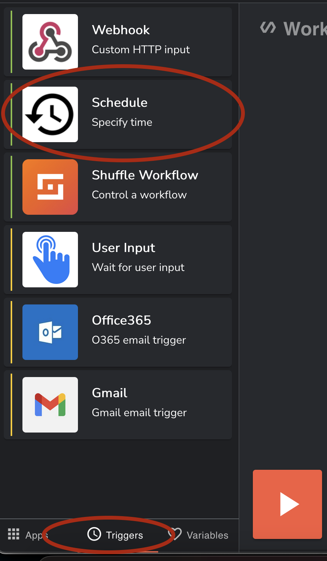
Task: Pick the User Input hand icon
Action: 50,260
